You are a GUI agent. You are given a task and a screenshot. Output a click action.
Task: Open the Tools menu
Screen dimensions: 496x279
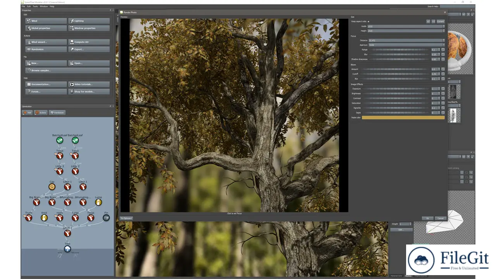coord(35,6)
